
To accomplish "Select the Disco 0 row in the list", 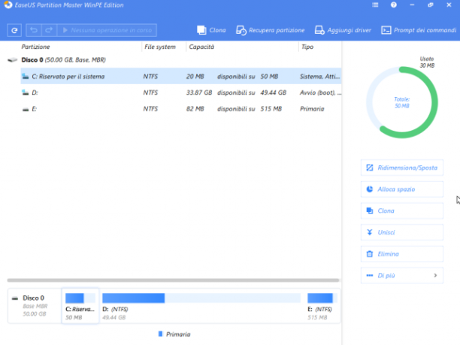I will point(174,60).
